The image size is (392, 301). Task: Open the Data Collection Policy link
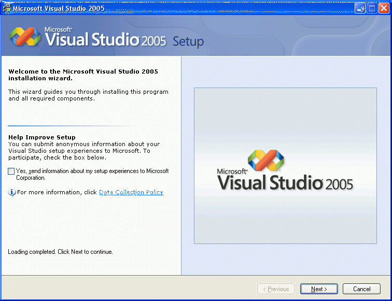pos(131,192)
